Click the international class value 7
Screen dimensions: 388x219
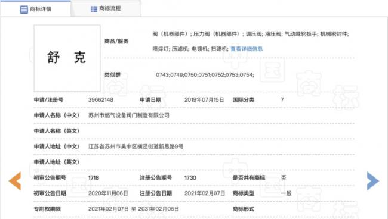click(x=282, y=99)
